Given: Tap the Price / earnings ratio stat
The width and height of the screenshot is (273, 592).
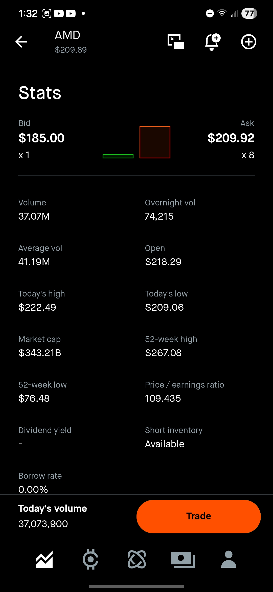Looking at the screenshot, I should pyautogui.click(x=184, y=392).
